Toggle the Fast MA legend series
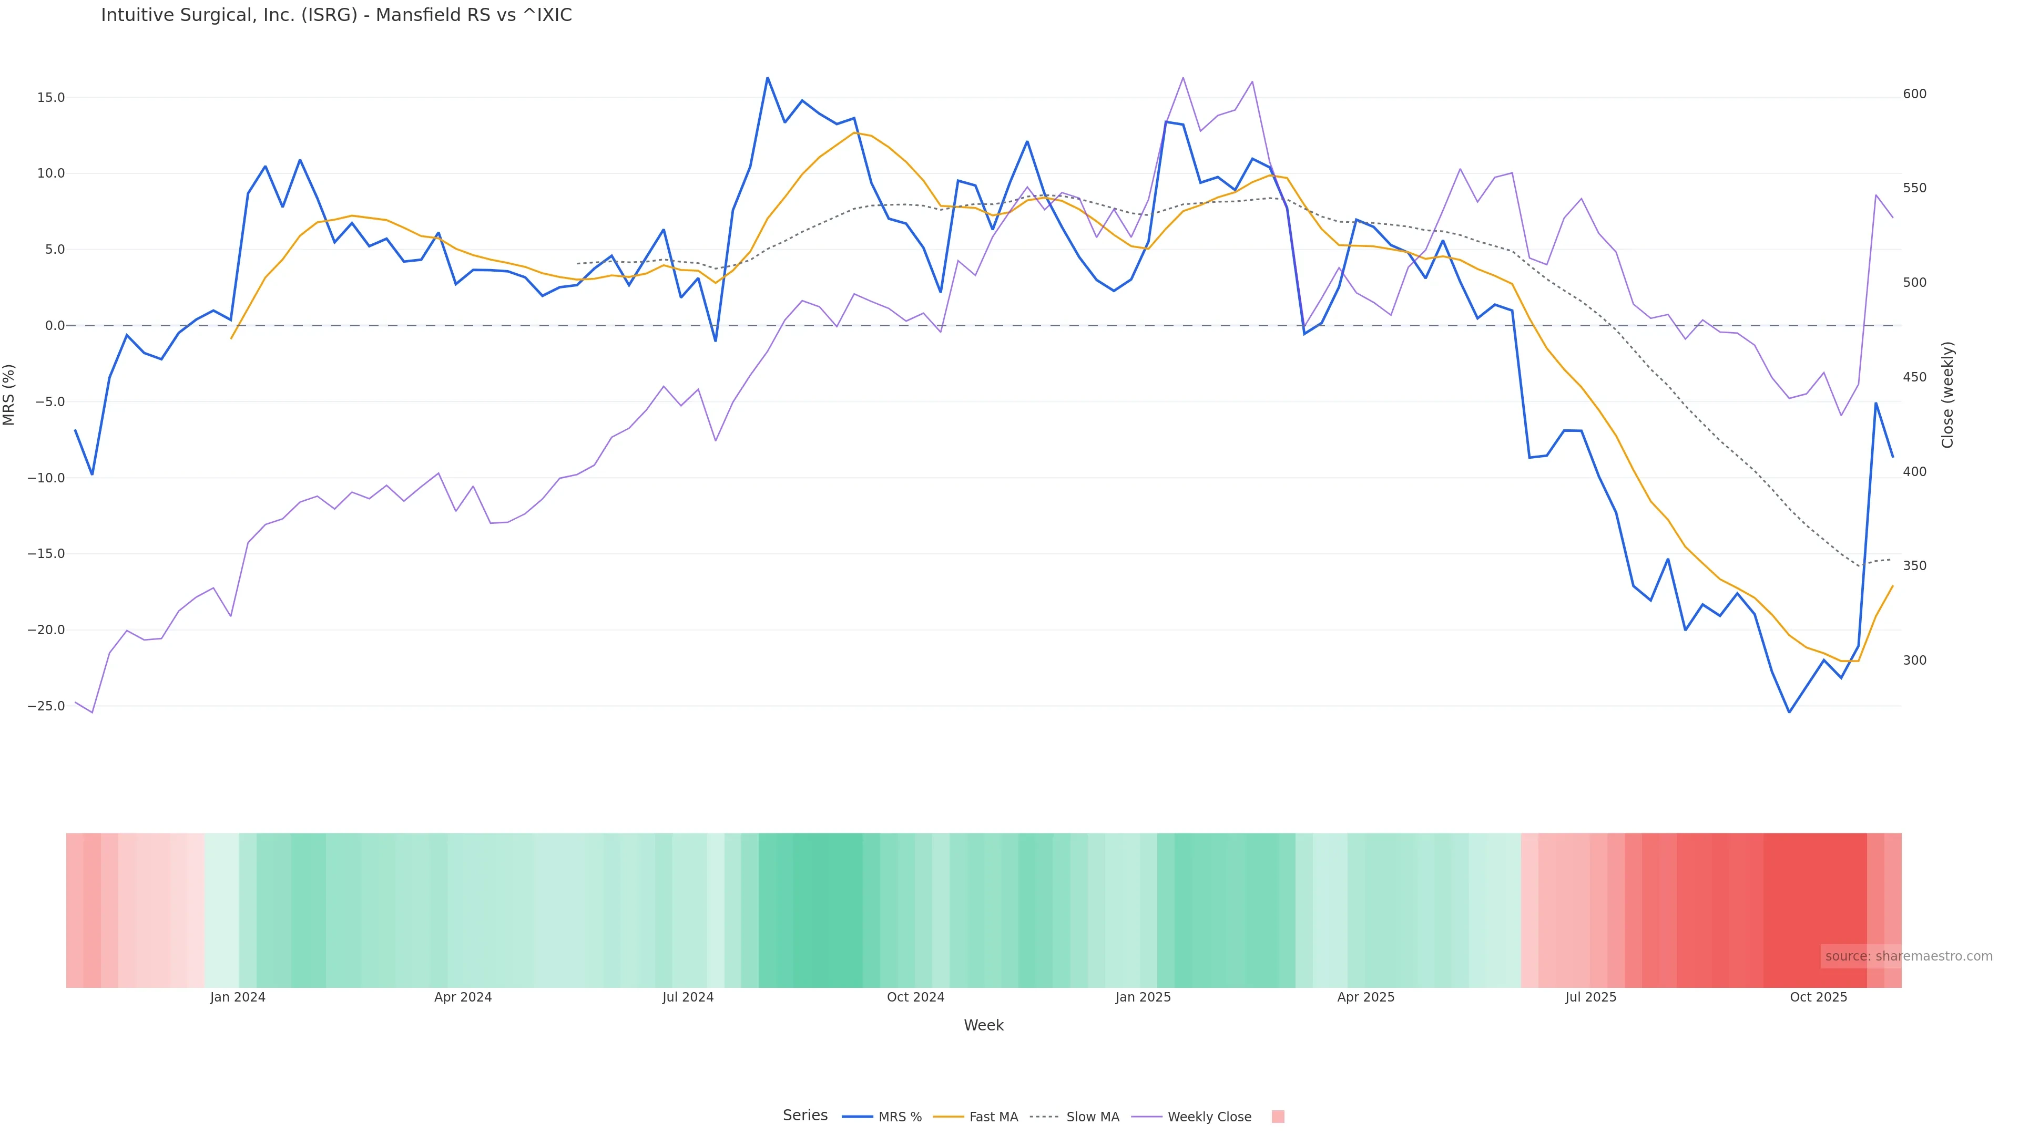The width and height of the screenshot is (2019, 1135). pos(993,1117)
